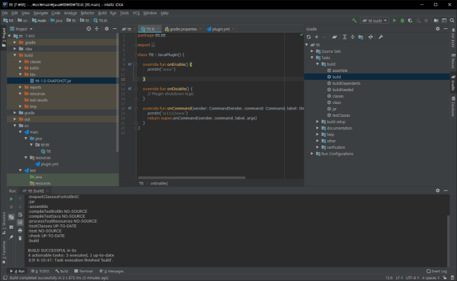Open the Refactor menu
The image size is (457, 281).
pos(87,13)
